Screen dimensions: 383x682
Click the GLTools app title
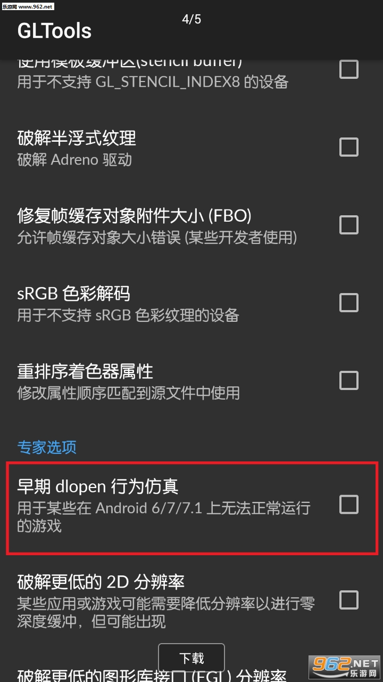(54, 31)
